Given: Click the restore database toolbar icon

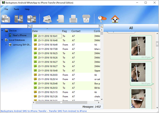Looking at the screenshot, I should [x=31, y=19].
